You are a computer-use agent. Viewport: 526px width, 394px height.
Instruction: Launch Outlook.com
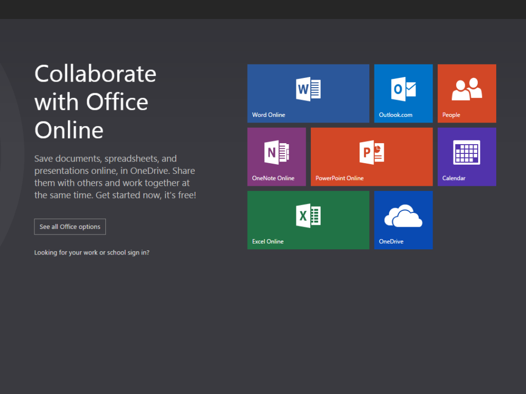(x=404, y=93)
